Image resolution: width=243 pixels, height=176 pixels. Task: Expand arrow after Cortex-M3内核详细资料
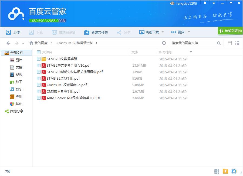click(x=96, y=43)
